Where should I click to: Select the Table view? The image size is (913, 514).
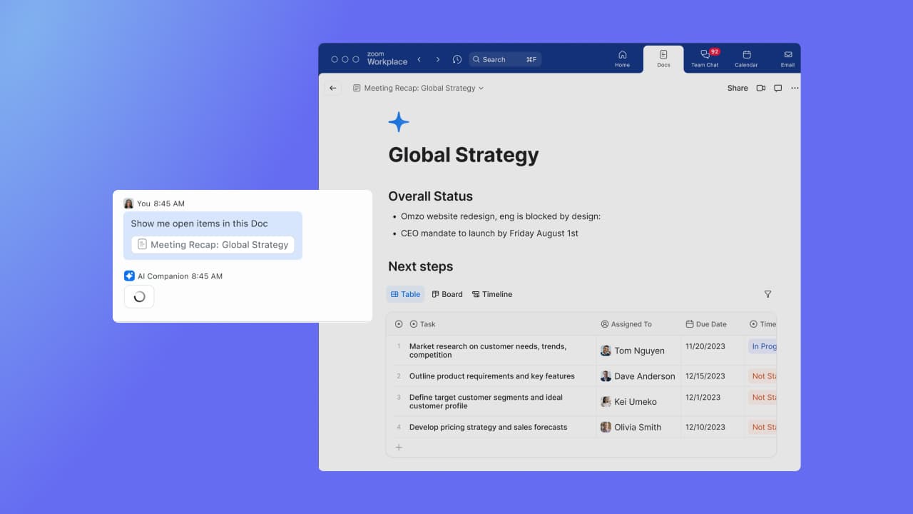point(405,294)
